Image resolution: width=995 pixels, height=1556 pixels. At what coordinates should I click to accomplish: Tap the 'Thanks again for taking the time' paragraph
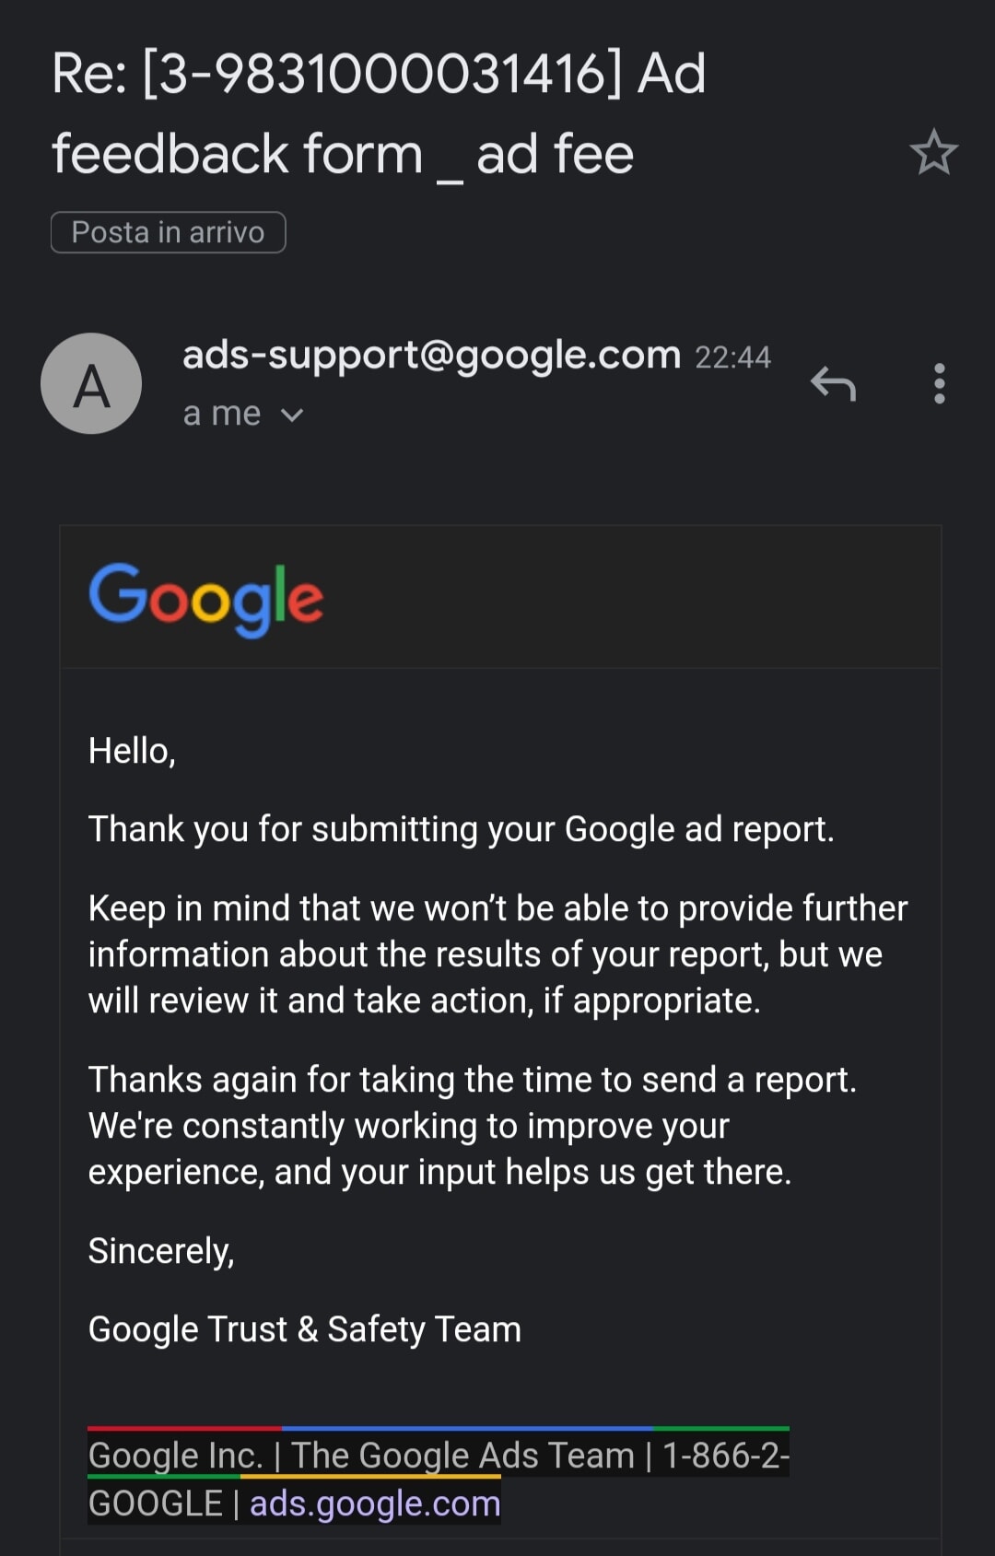pyautogui.click(x=472, y=1126)
